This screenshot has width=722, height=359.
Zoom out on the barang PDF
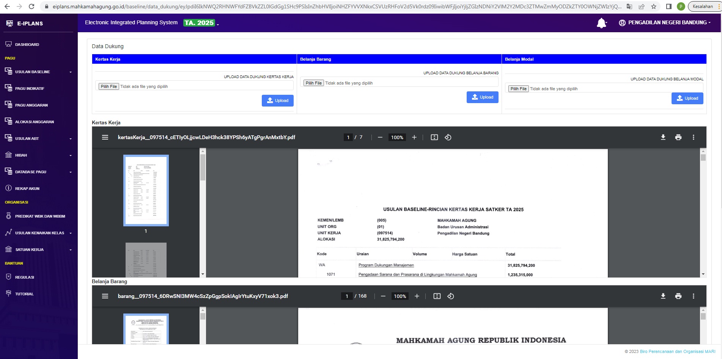tap(383, 296)
